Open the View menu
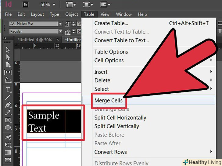Screen dimensions: 222x166 pos(105,14)
